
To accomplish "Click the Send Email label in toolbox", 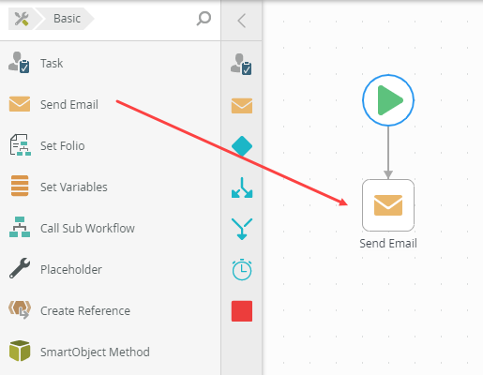I will click(69, 104).
